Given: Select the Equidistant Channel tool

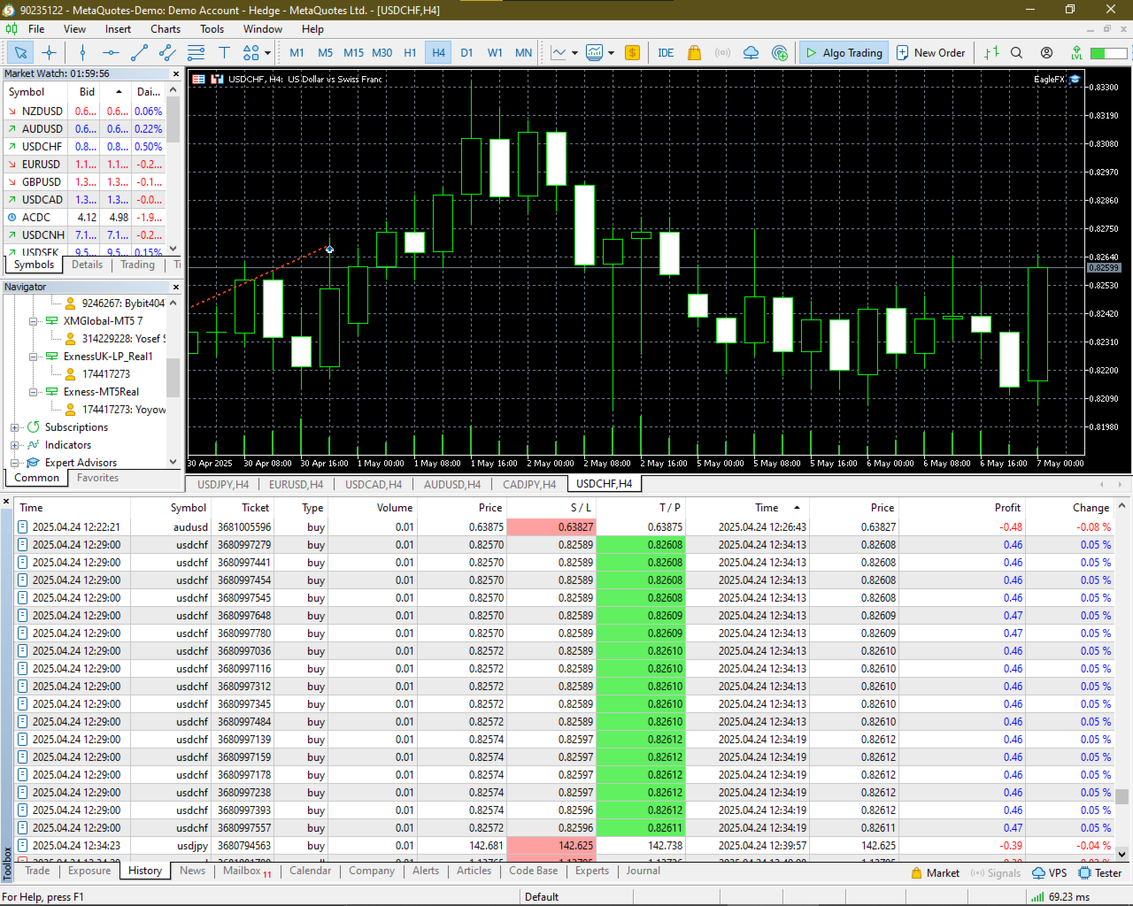Looking at the screenshot, I should pyautogui.click(x=166, y=52).
